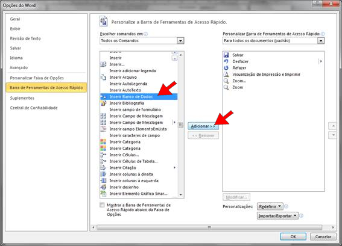
Task: Open the Idioma options category
Action: 16,58
